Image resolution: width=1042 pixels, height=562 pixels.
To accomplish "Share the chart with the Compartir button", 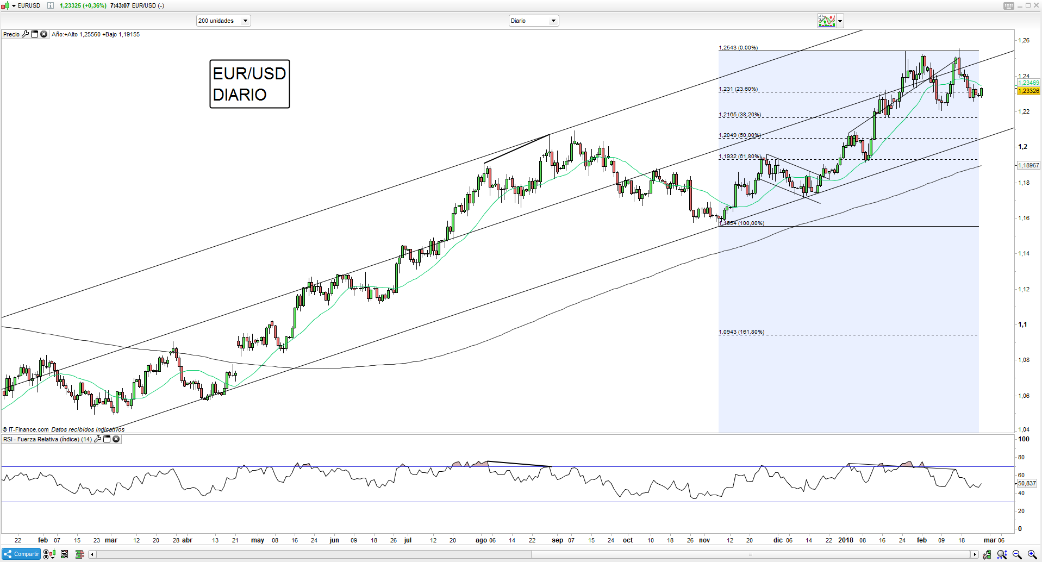I will [21, 554].
